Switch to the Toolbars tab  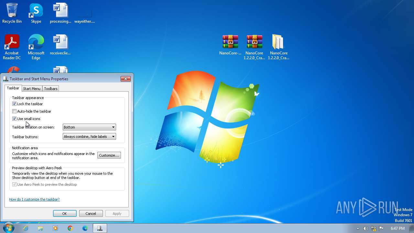51,89
